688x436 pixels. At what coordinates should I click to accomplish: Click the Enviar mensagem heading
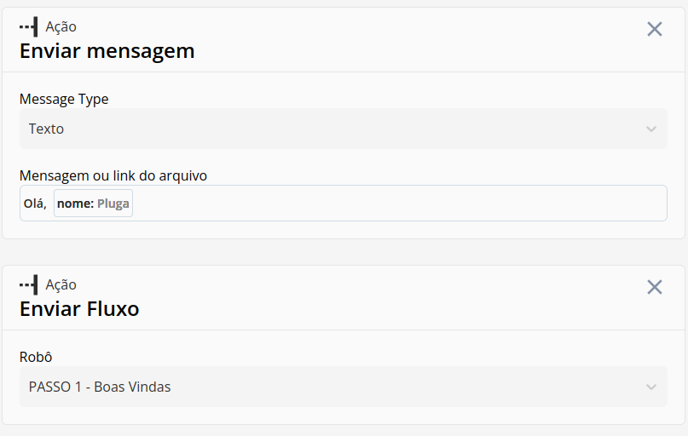coord(107,51)
